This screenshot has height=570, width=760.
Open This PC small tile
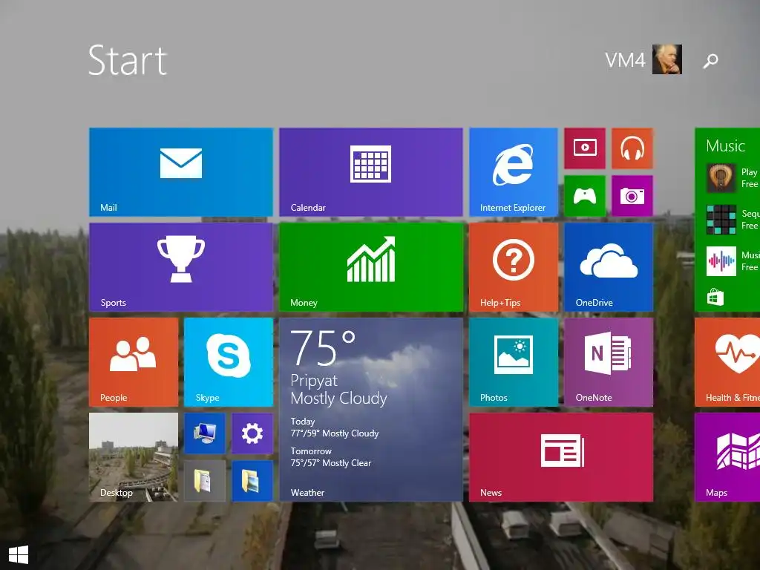pos(205,433)
